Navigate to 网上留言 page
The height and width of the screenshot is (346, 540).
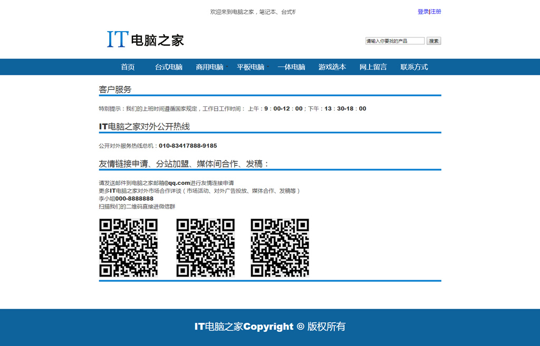(373, 67)
